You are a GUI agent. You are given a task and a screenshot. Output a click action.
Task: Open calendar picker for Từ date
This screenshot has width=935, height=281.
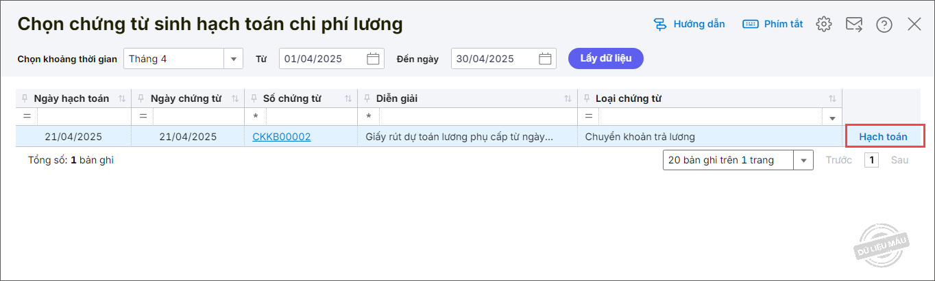373,59
